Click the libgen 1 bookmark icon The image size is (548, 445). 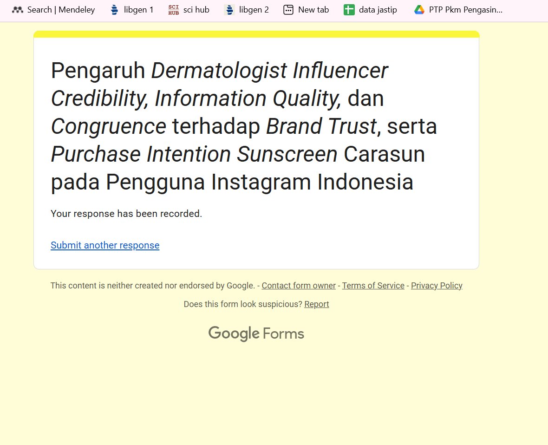point(114,10)
